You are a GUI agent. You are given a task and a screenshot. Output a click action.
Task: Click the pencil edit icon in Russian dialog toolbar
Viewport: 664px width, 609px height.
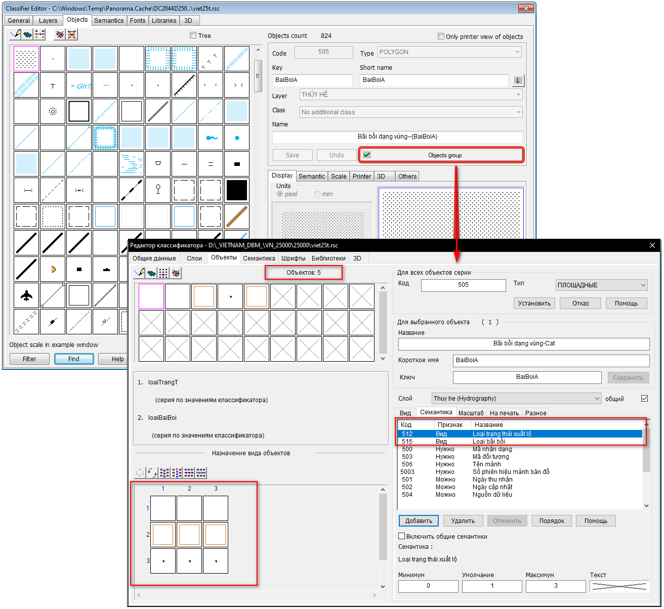click(139, 273)
